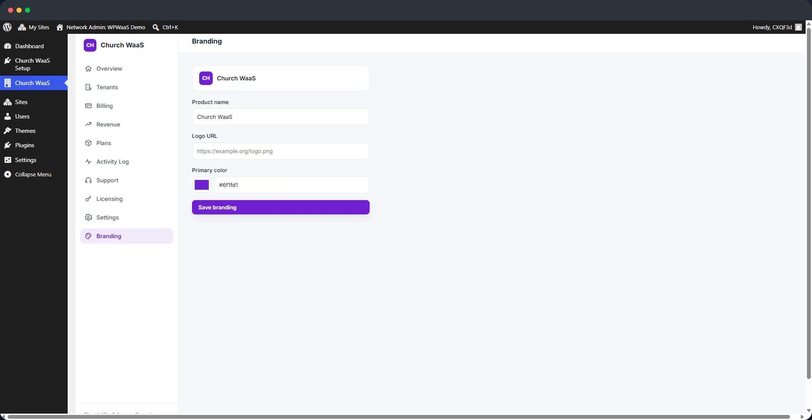Image resolution: width=812 pixels, height=420 pixels.
Task: Open Settings in WordPress sidebar
Action: 33,160
